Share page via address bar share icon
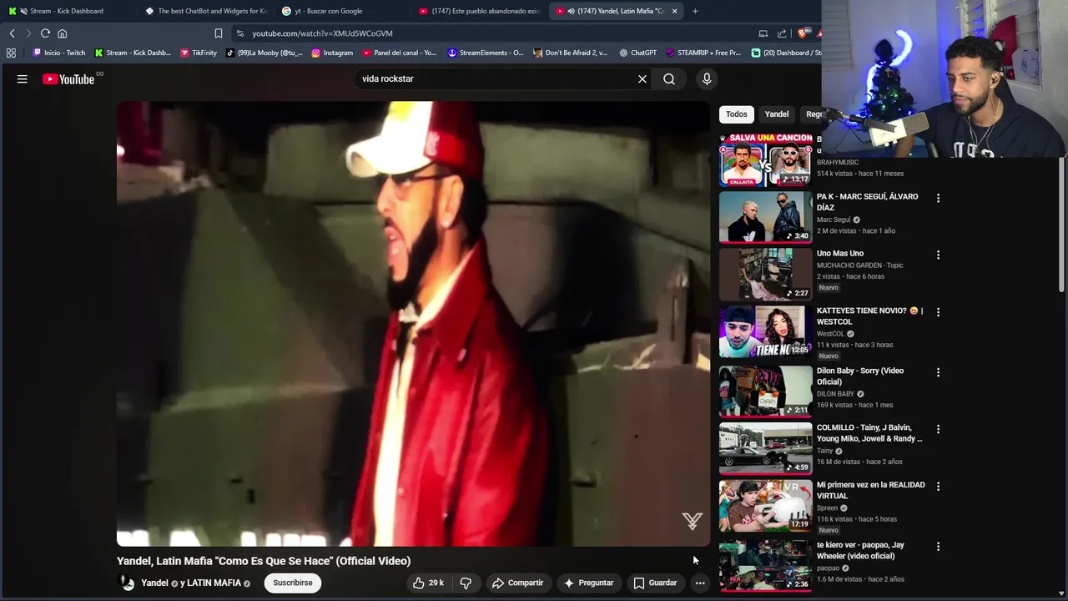The height and width of the screenshot is (601, 1068). [782, 33]
